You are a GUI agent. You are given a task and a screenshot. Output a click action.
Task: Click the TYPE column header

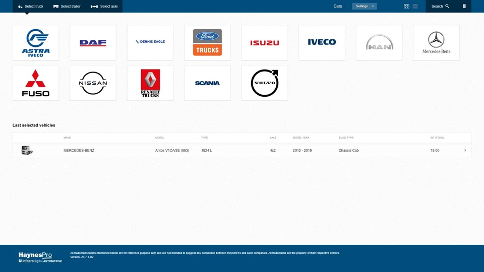204,138
